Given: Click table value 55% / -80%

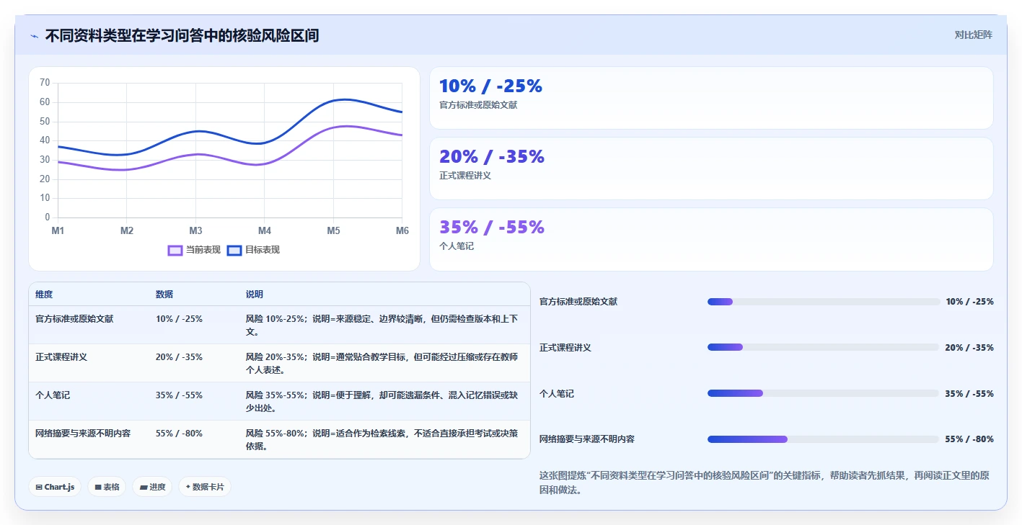Looking at the screenshot, I should tap(179, 433).
